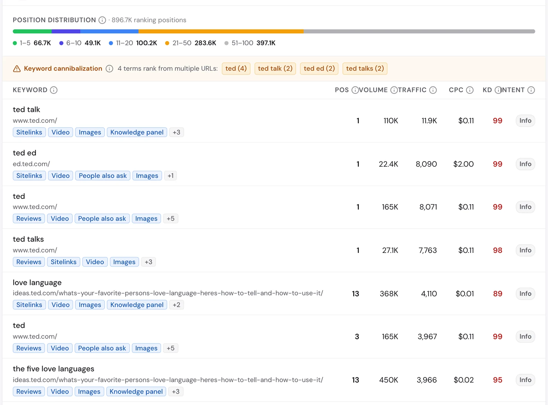
Task: Click the TRAFFIC column info icon
Action: tap(433, 90)
